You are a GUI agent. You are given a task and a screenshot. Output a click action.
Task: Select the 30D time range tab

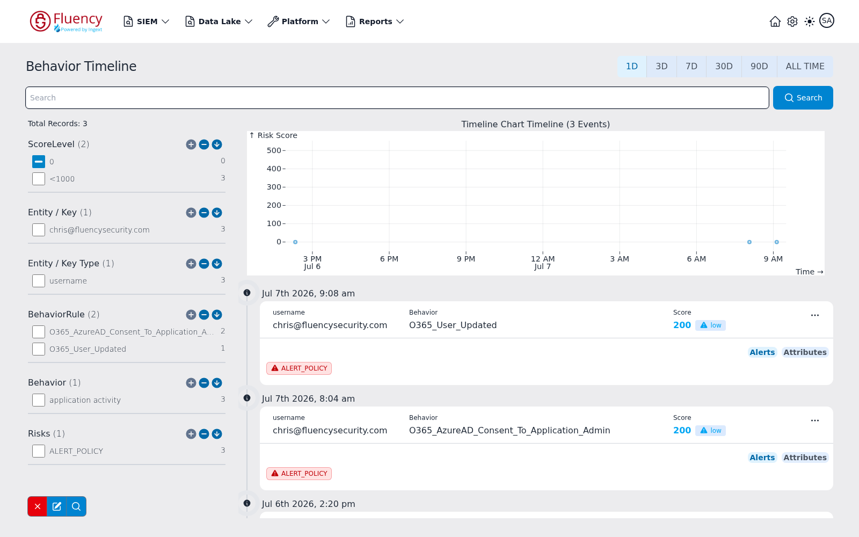click(724, 67)
